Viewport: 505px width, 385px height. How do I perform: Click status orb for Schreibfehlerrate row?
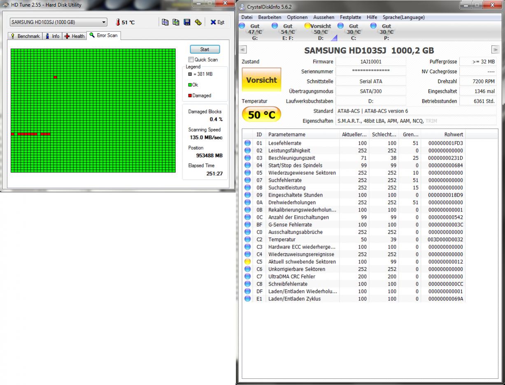(x=248, y=284)
